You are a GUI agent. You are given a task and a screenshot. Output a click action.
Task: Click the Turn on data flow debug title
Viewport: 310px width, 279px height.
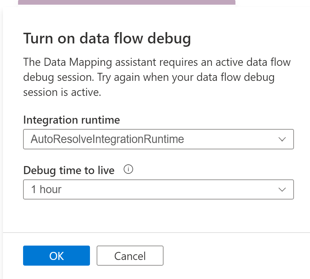pyautogui.click(x=107, y=38)
